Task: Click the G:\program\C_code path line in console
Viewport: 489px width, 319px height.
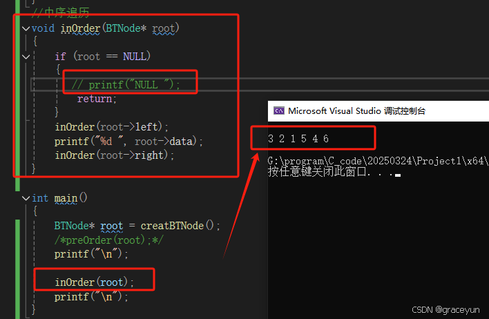Action: pyautogui.click(x=378, y=161)
